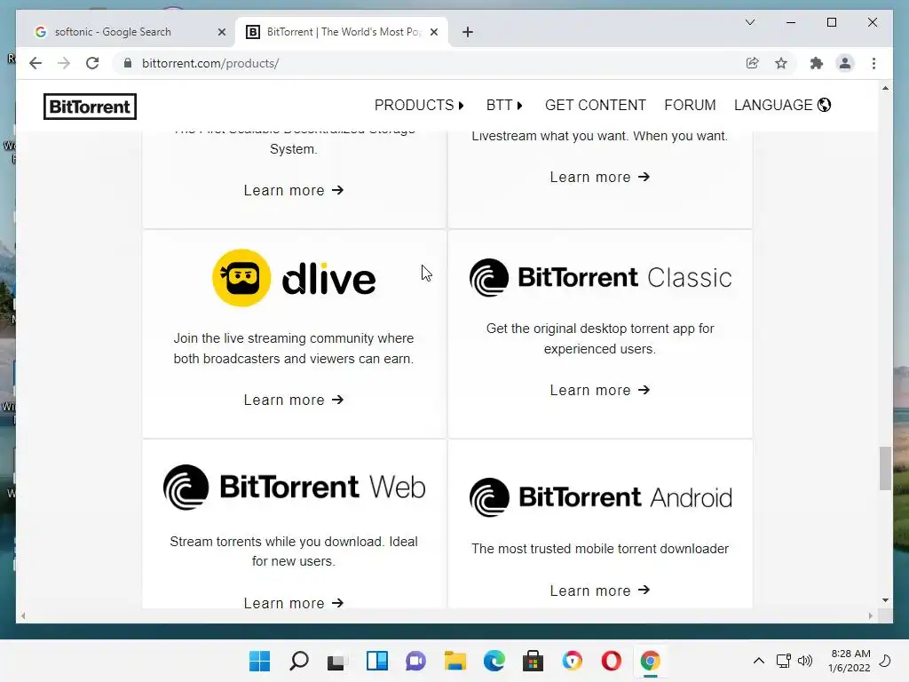This screenshot has height=682, width=909.
Task: Close the softonic Google Search tab
Action: click(221, 32)
